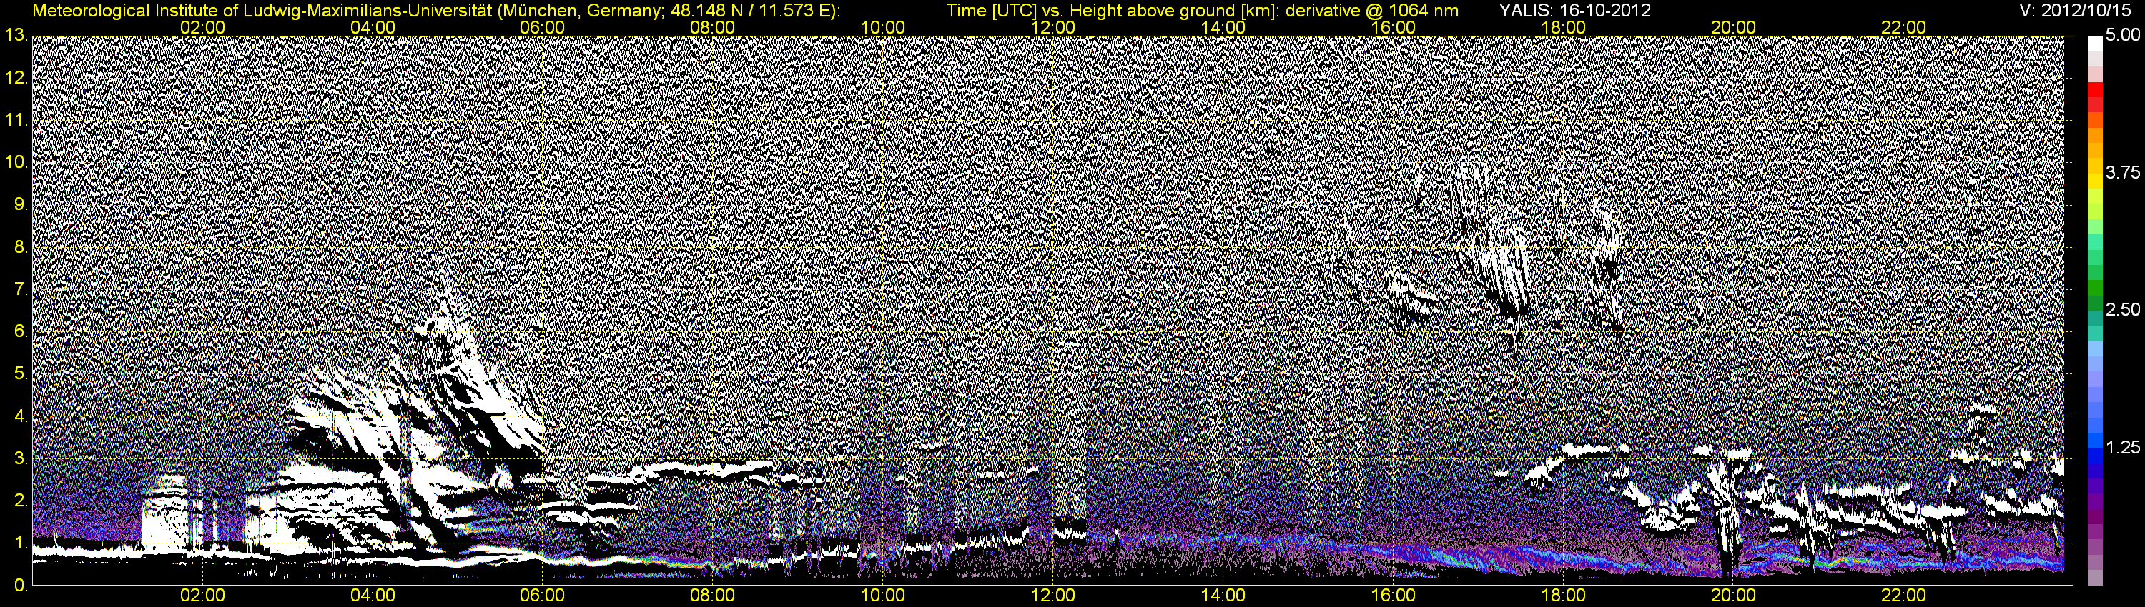Click the 08:00 time label at top
Image resolution: width=2145 pixels, height=607 pixels.
pyautogui.click(x=713, y=27)
